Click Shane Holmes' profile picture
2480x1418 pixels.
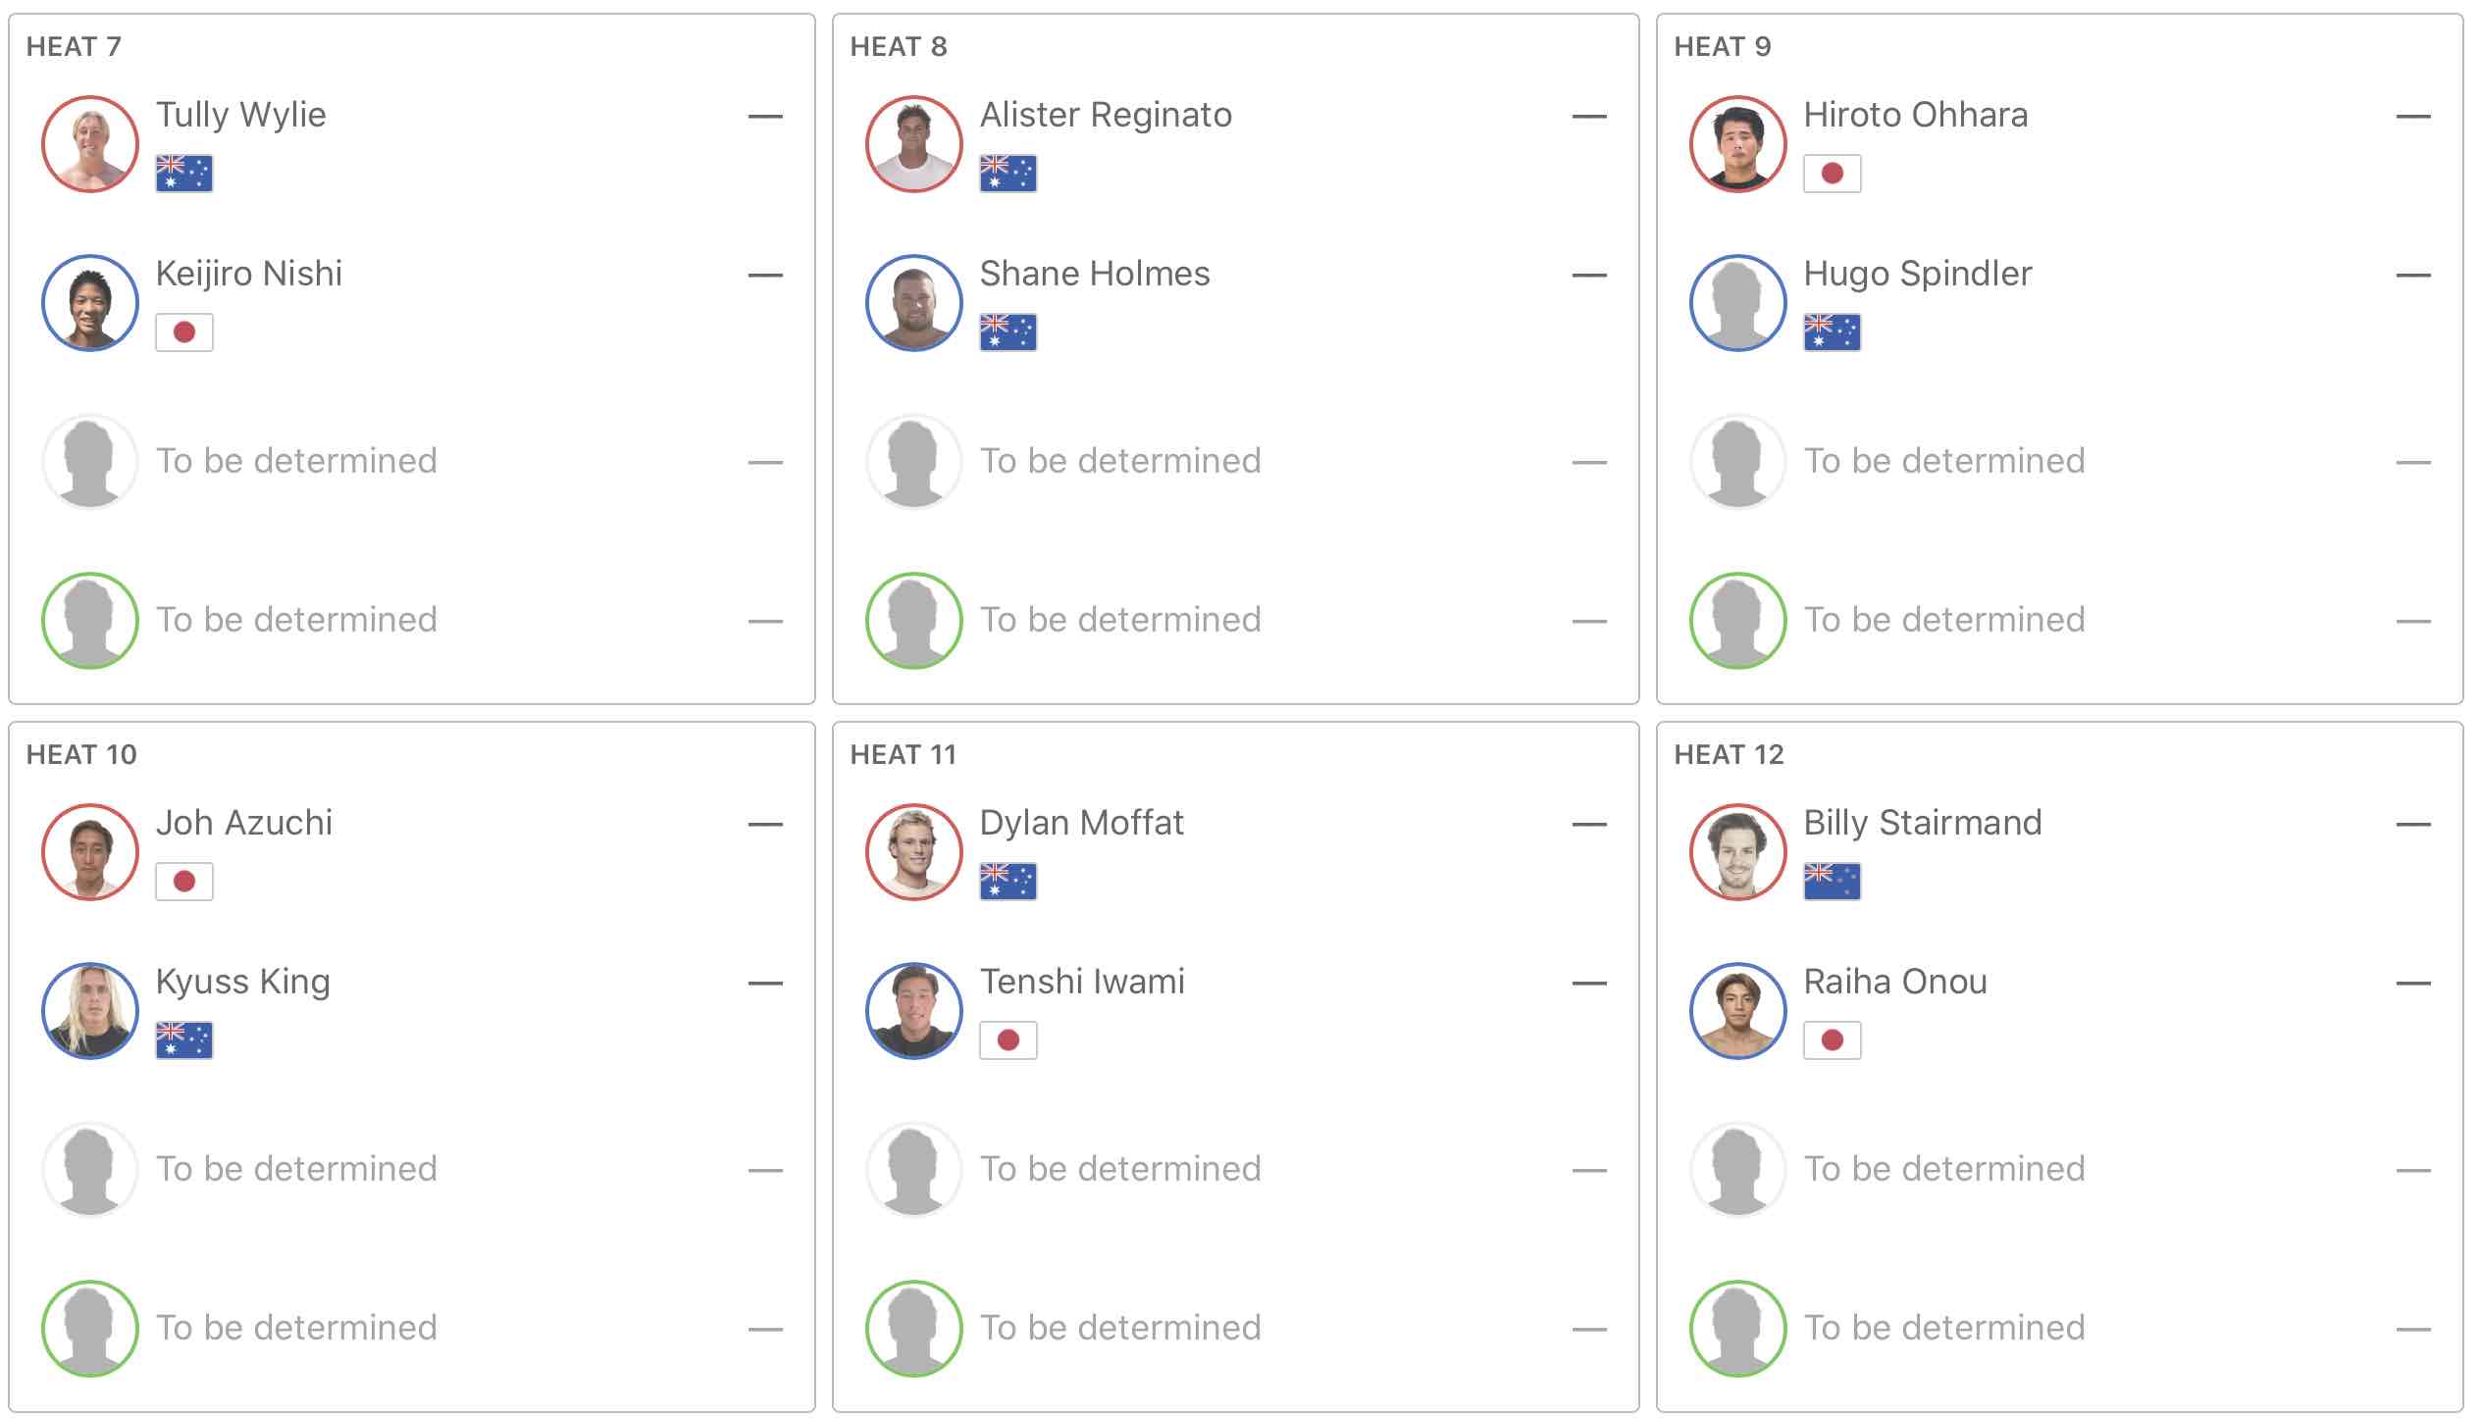914,303
